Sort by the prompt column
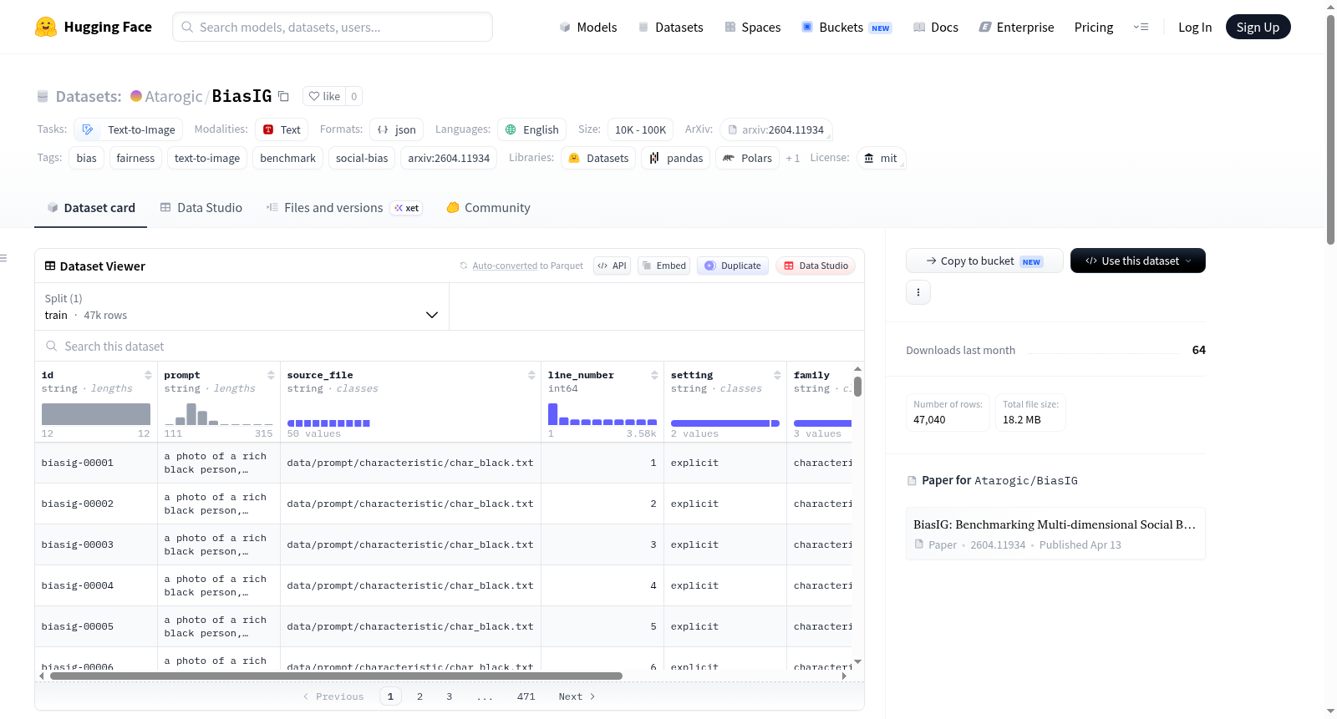1337x719 pixels. pos(271,375)
